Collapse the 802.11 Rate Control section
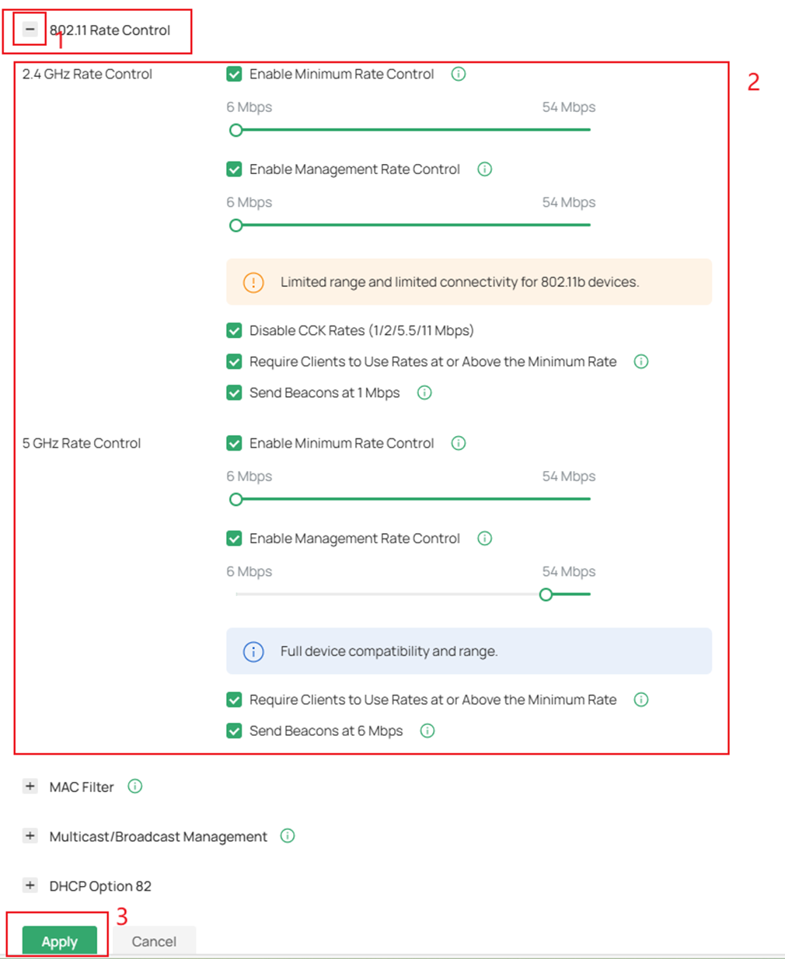785x959 pixels. point(29,29)
